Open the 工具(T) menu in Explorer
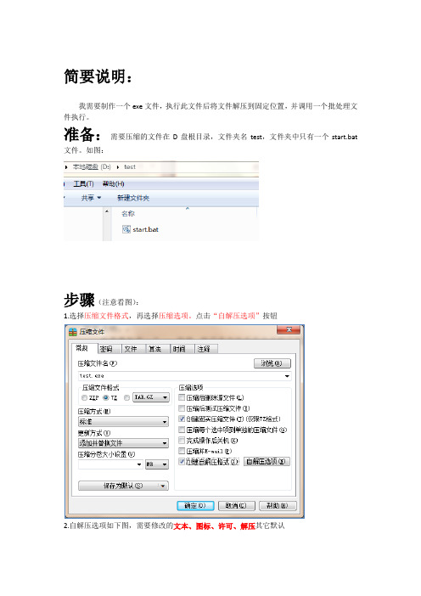The width and height of the screenshot is (421, 596). 83,184
